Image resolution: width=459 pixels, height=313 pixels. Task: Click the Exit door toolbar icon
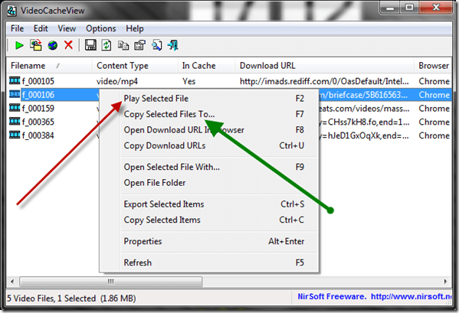click(173, 45)
